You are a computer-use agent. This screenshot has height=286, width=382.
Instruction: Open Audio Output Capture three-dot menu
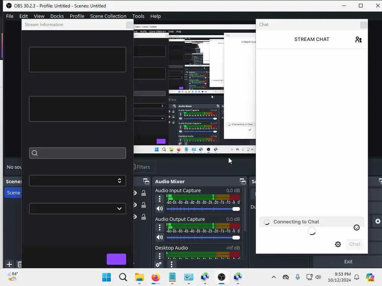(x=160, y=228)
